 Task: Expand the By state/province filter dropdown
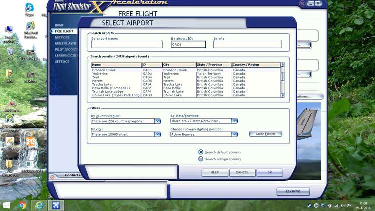coord(234,121)
